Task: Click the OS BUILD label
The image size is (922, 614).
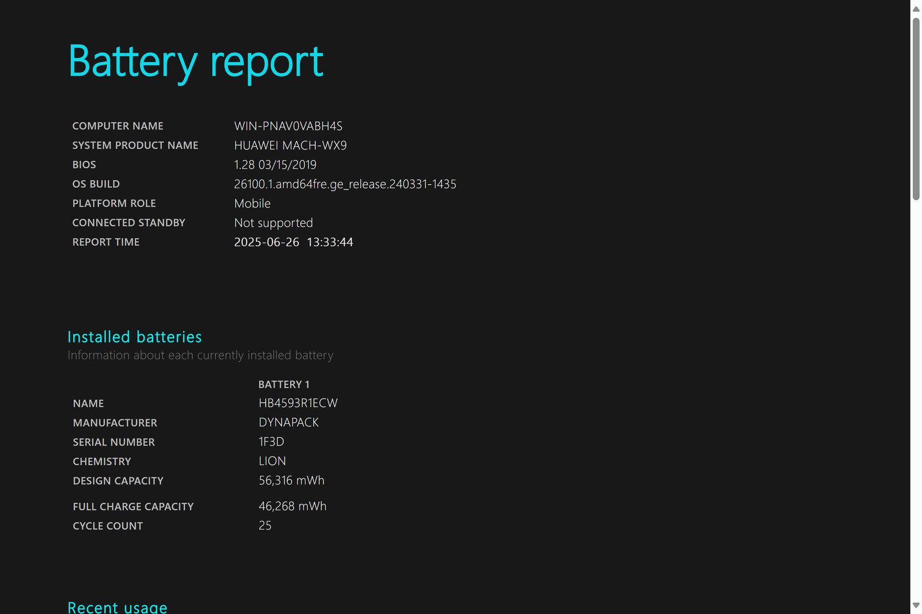Action: point(96,184)
